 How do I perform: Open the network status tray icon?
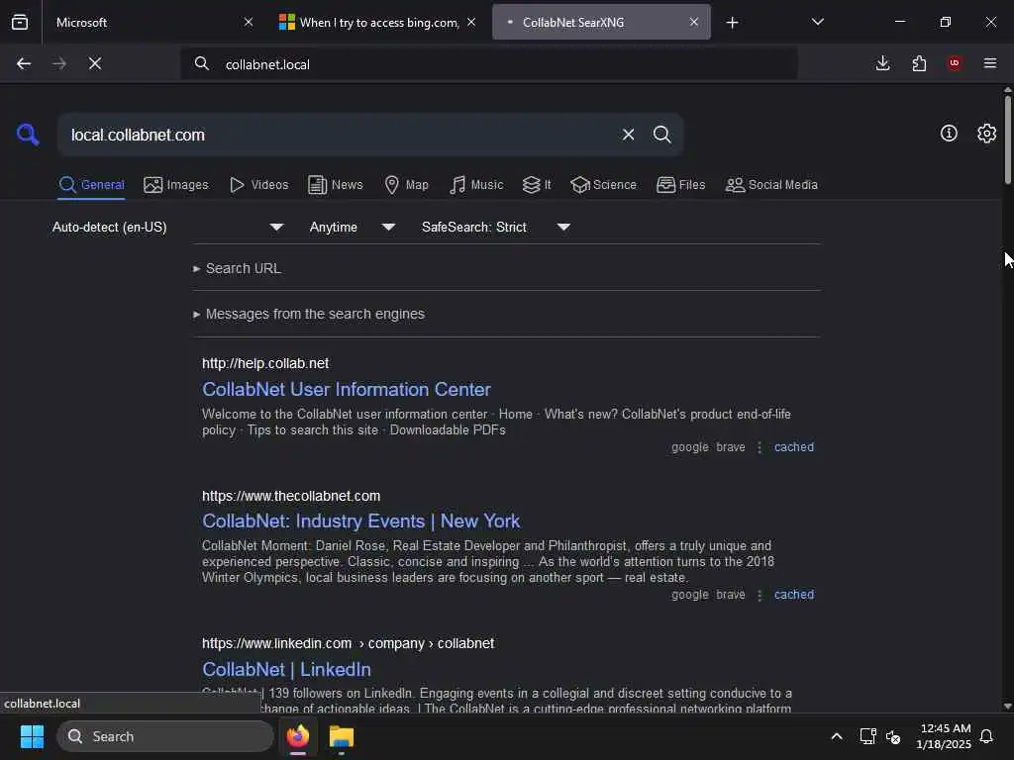tap(867, 736)
